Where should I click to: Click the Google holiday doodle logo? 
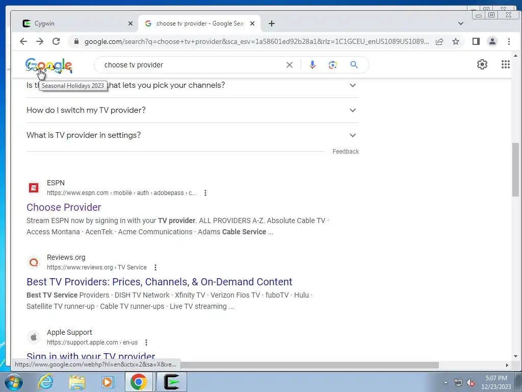click(x=49, y=66)
